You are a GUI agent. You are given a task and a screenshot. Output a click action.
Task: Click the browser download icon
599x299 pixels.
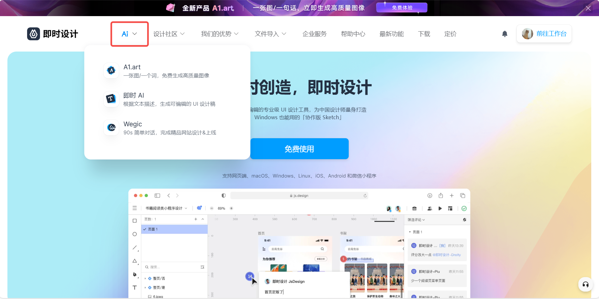click(x=430, y=196)
